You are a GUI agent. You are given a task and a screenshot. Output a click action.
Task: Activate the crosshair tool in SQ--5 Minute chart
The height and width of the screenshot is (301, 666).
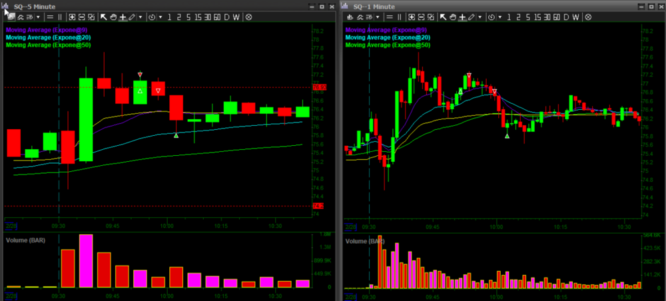tap(122, 17)
